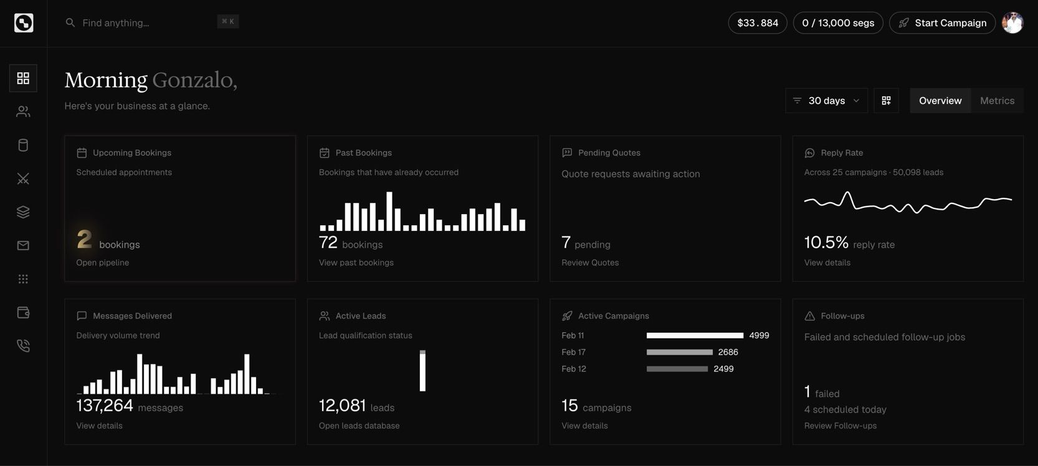The width and height of the screenshot is (1038, 466).
Task: Click the 1 failed count
Action: 822,392
